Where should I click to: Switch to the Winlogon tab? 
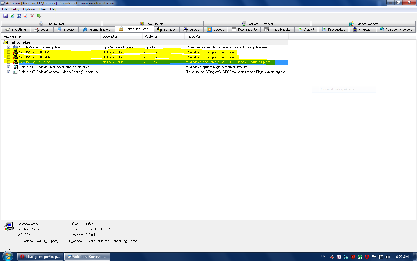click(x=363, y=29)
